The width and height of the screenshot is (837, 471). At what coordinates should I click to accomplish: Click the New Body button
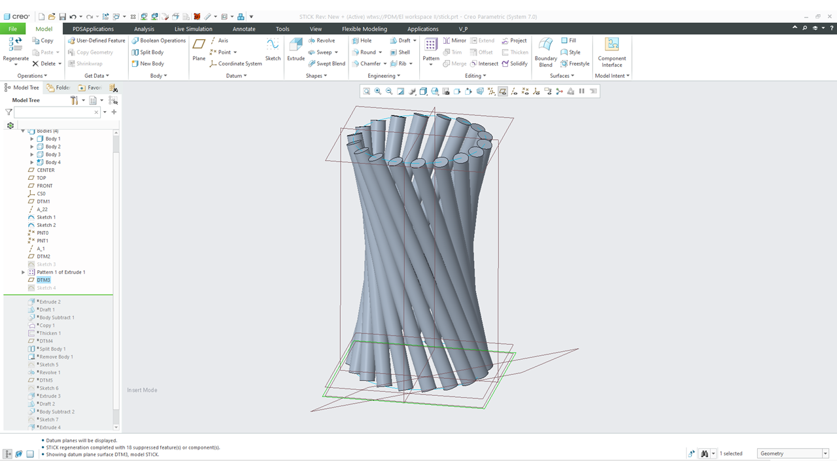pyautogui.click(x=147, y=64)
